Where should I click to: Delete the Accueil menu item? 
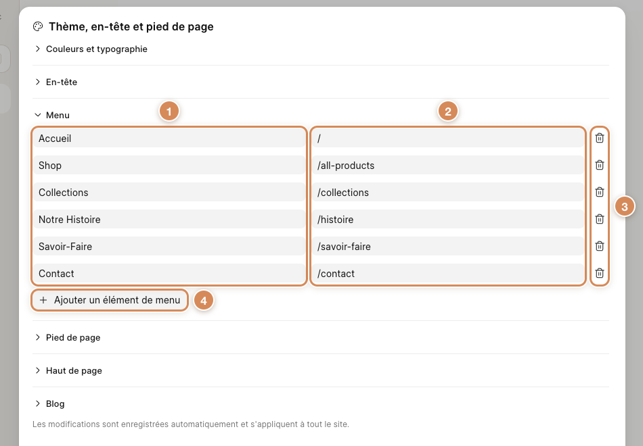point(600,138)
